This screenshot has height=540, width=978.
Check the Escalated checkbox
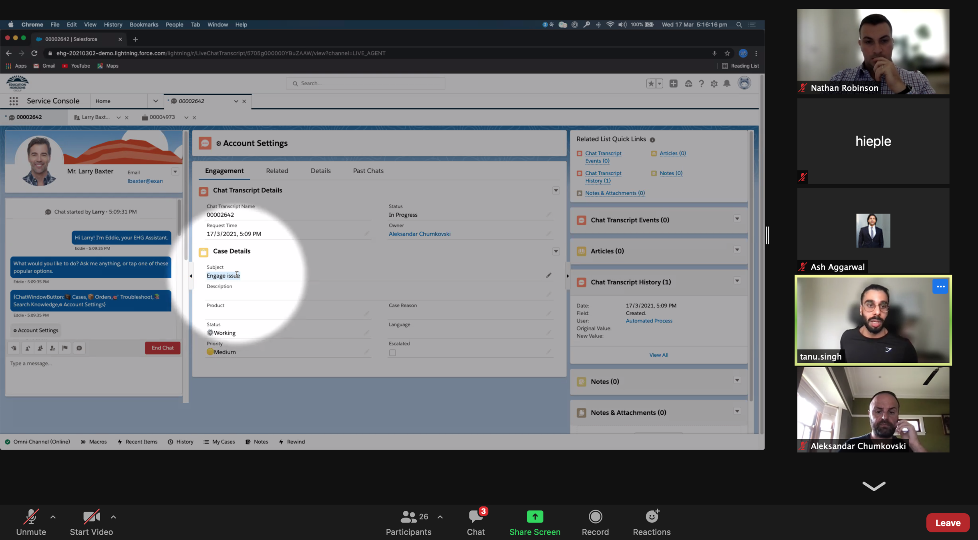click(392, 353)
